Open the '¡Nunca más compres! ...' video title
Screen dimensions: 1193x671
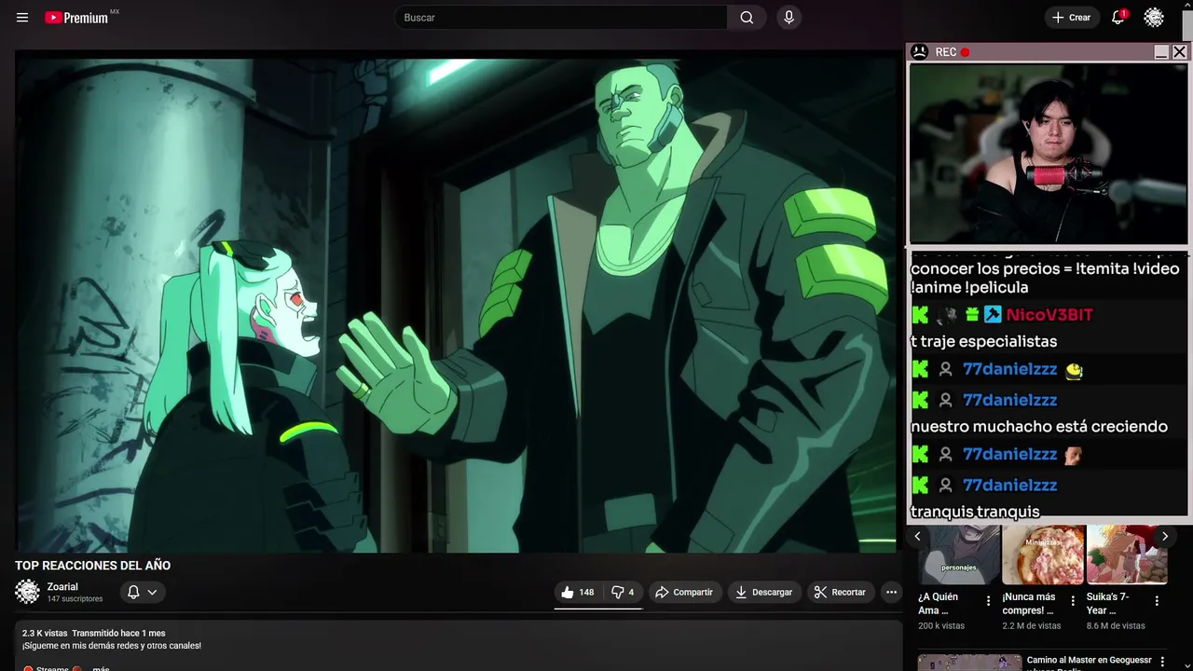[1029, 604]
